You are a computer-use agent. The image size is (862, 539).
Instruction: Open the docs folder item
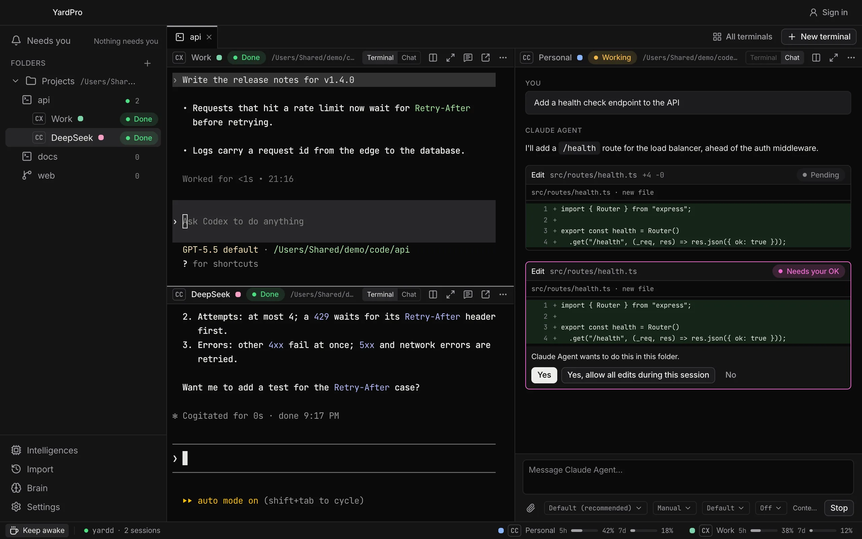[x=83, y=157]
